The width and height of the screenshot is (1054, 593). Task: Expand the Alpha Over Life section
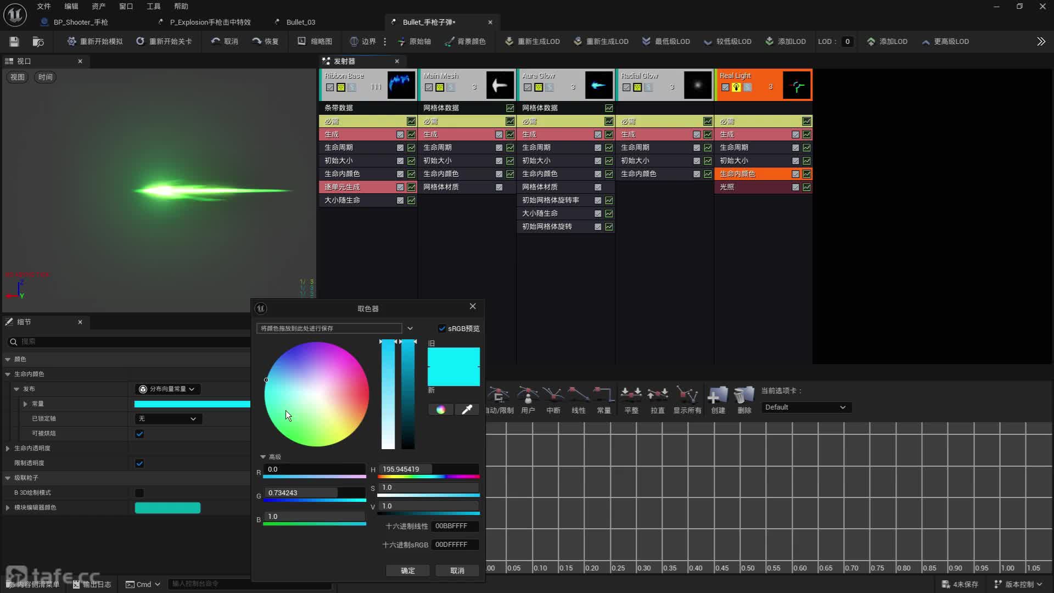click(8, 449)
